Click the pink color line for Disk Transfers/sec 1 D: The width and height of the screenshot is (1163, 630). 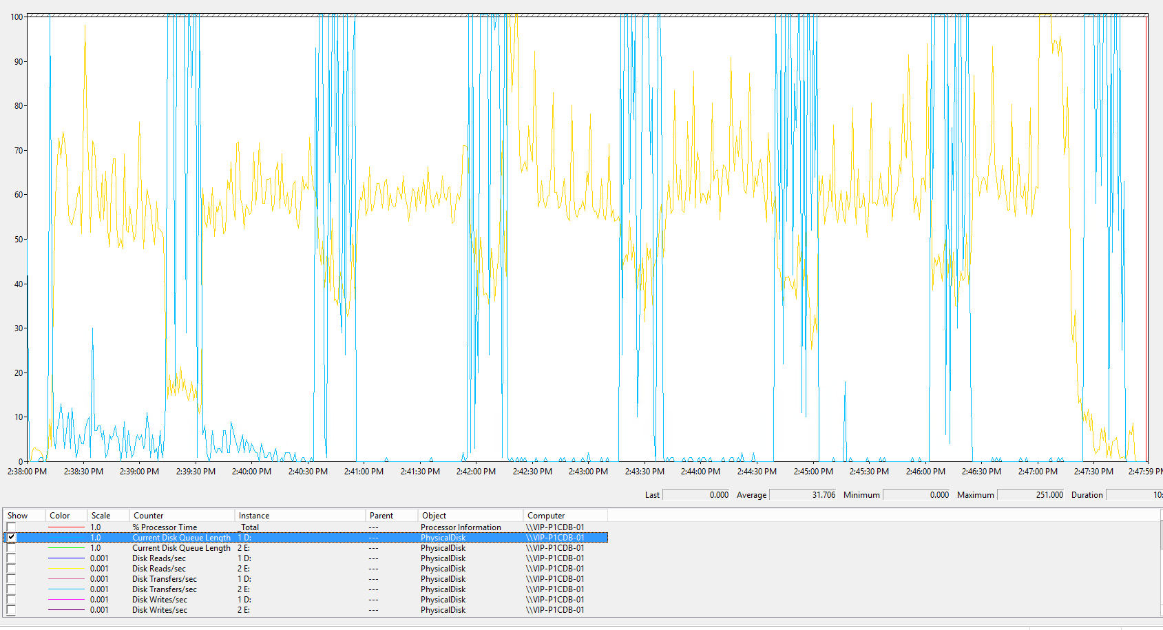pyautogui.click(x=66, y=579)
